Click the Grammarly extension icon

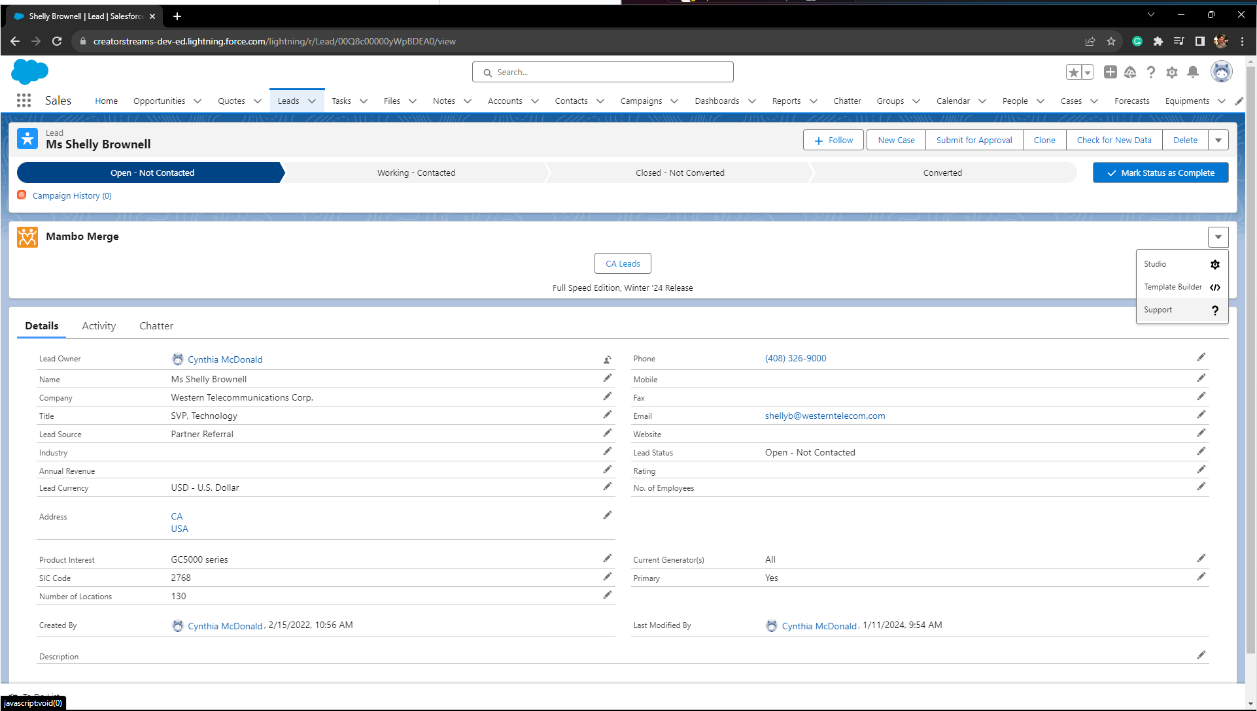coord(1137,41)
